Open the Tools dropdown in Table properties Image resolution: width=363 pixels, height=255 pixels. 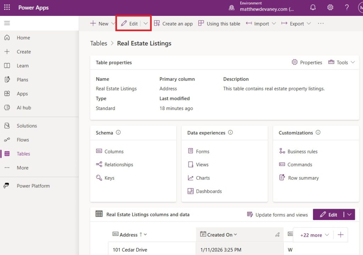pyautogui.click(x=341, y=62)
